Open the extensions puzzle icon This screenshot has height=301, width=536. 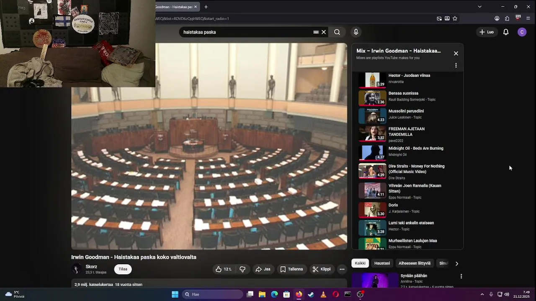pos(507,18)
